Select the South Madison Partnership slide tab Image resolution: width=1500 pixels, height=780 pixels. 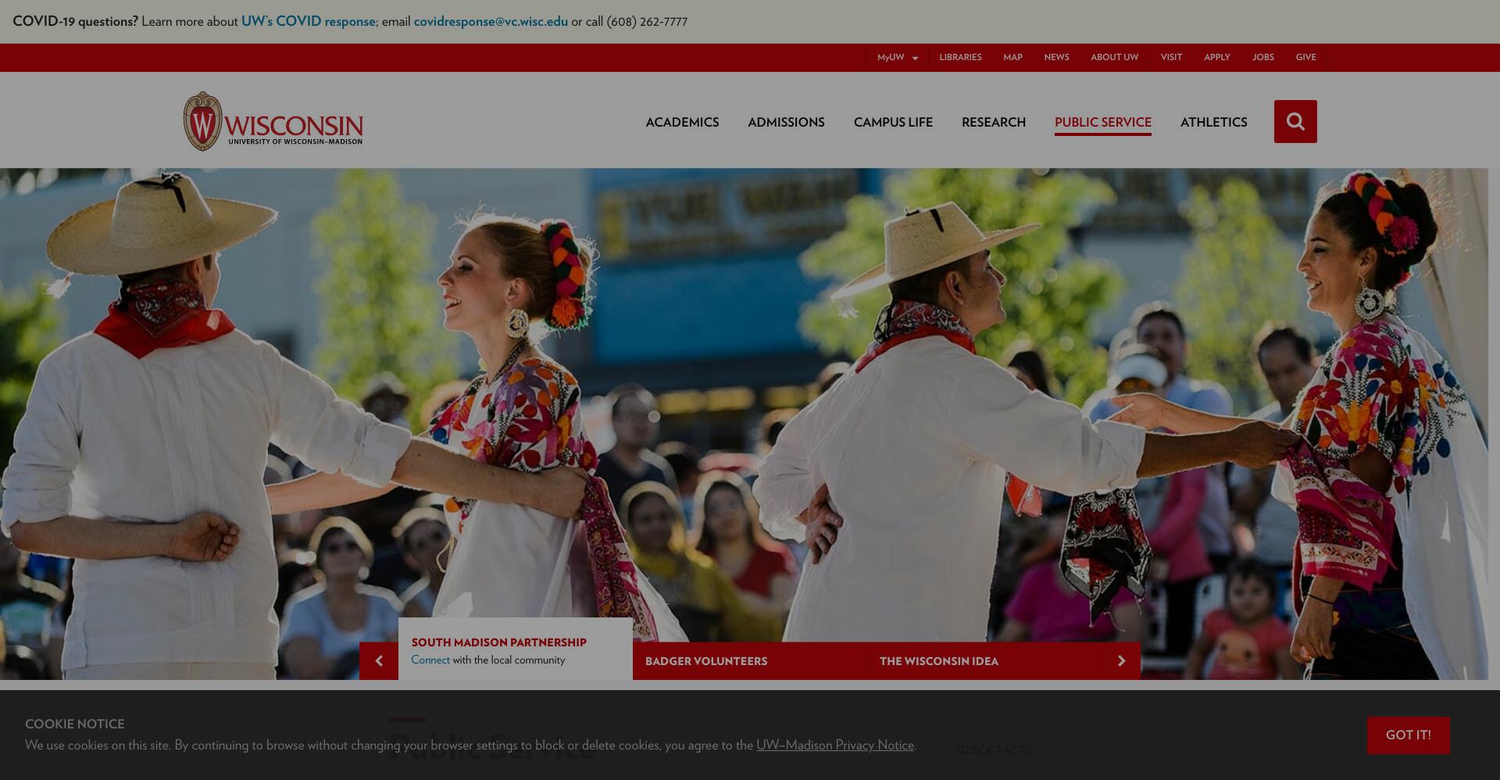[x=516, y=649]
